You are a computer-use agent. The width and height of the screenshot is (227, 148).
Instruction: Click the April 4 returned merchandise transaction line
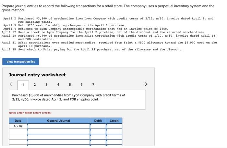pyautogui.click(x=86, y=29)
